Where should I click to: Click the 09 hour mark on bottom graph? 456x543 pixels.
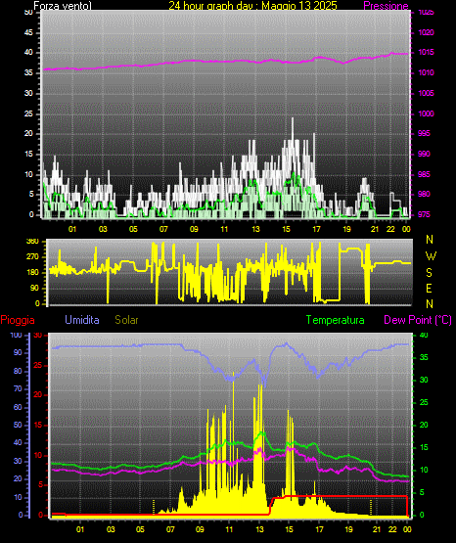[200, 529]
